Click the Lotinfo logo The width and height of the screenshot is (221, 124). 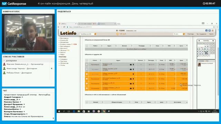point(68,33)
